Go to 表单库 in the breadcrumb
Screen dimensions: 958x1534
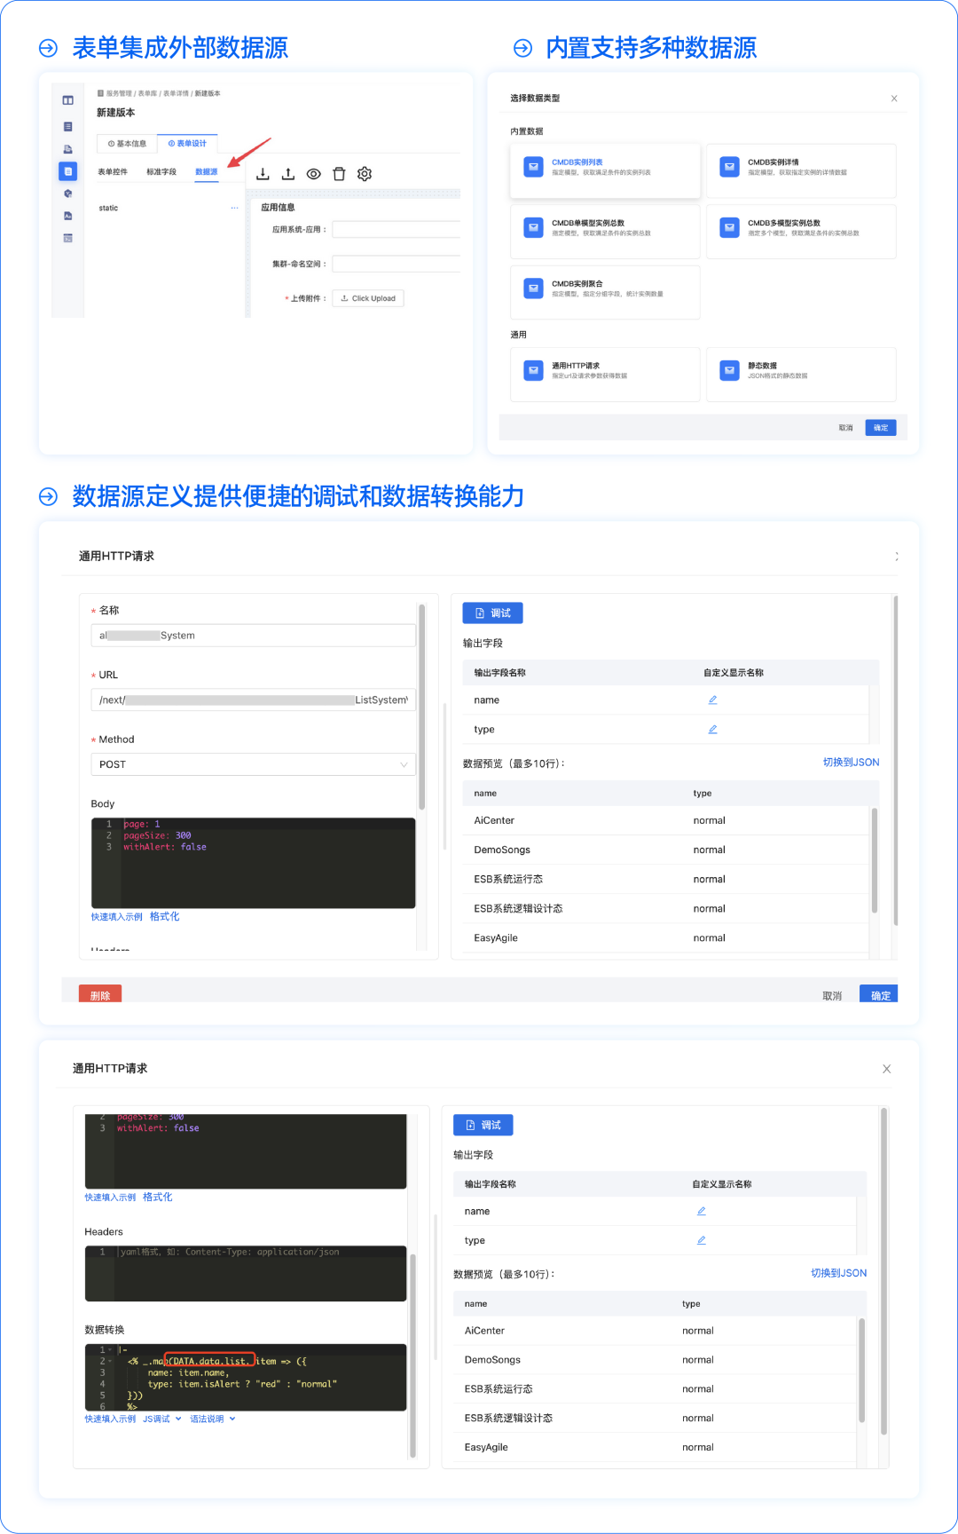point(147,93)
